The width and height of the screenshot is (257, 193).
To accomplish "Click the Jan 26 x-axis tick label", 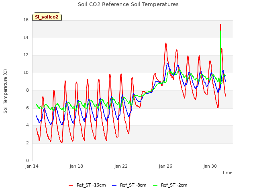I will [x=165, y=166].
